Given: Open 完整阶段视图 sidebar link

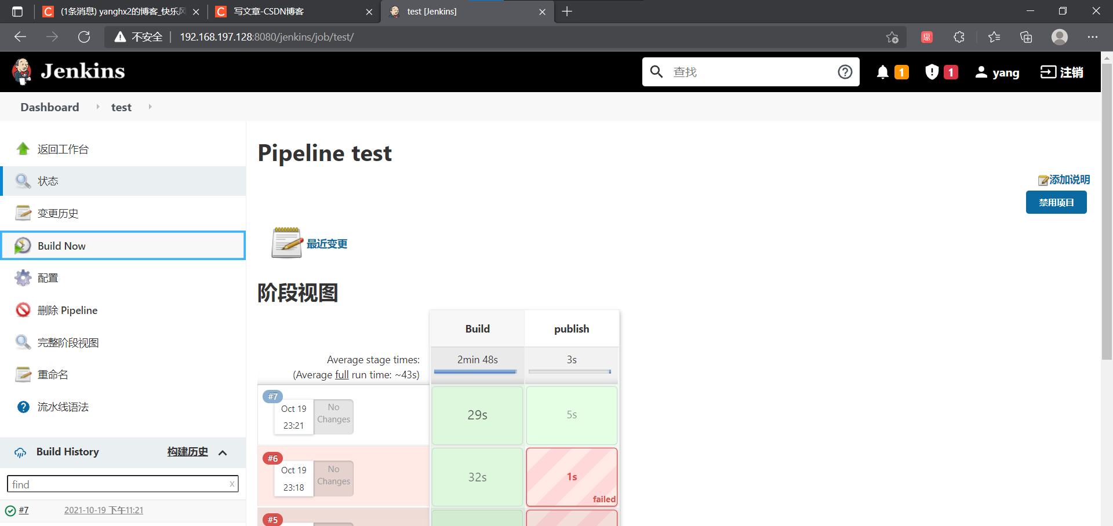Looking at the screenshot, I should (x=68, y=342).
